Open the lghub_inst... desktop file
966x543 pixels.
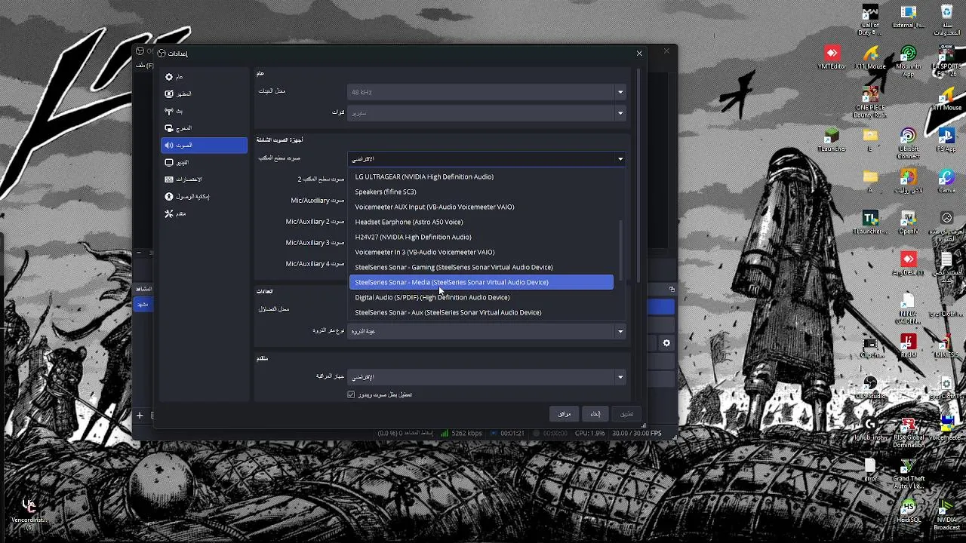(870, 428)
